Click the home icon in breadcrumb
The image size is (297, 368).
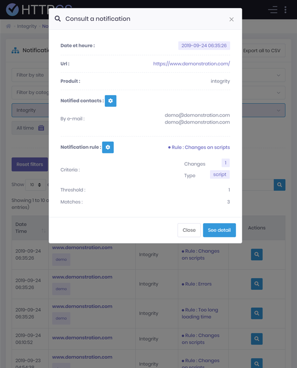click(9, 26)
